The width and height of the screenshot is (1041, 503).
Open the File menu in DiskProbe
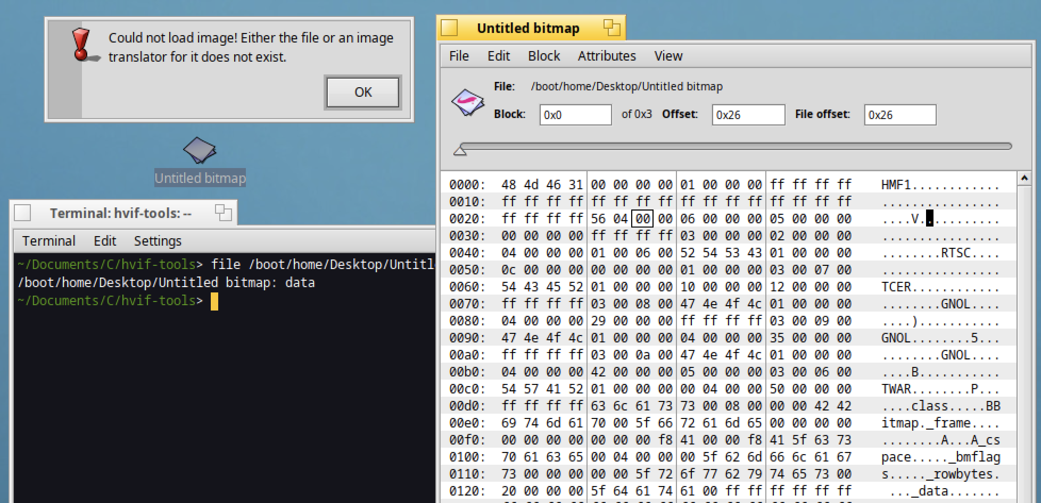pyautogui.click(x=459, y=56)
